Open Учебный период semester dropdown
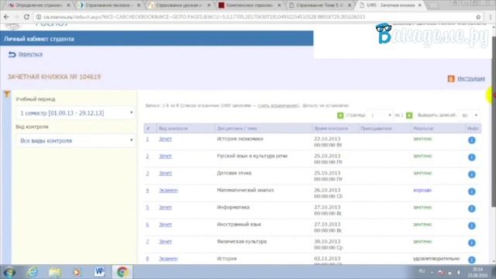 point(75,113)
